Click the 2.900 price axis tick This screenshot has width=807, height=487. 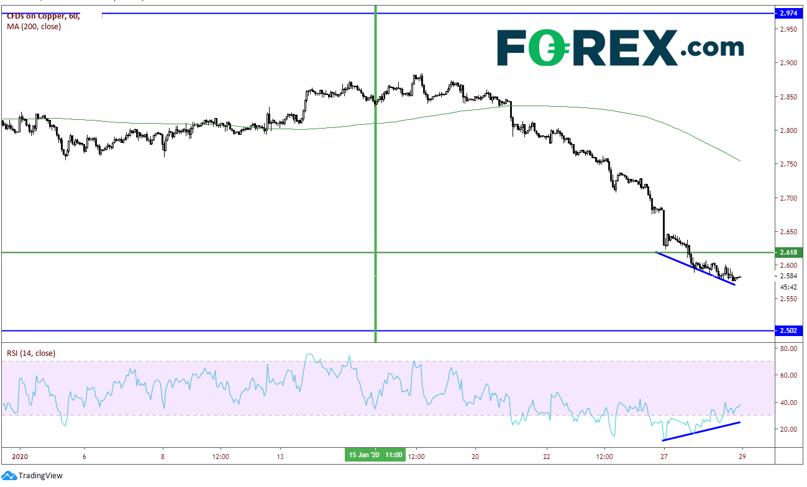pyautogui.click(x=788, y=63)
